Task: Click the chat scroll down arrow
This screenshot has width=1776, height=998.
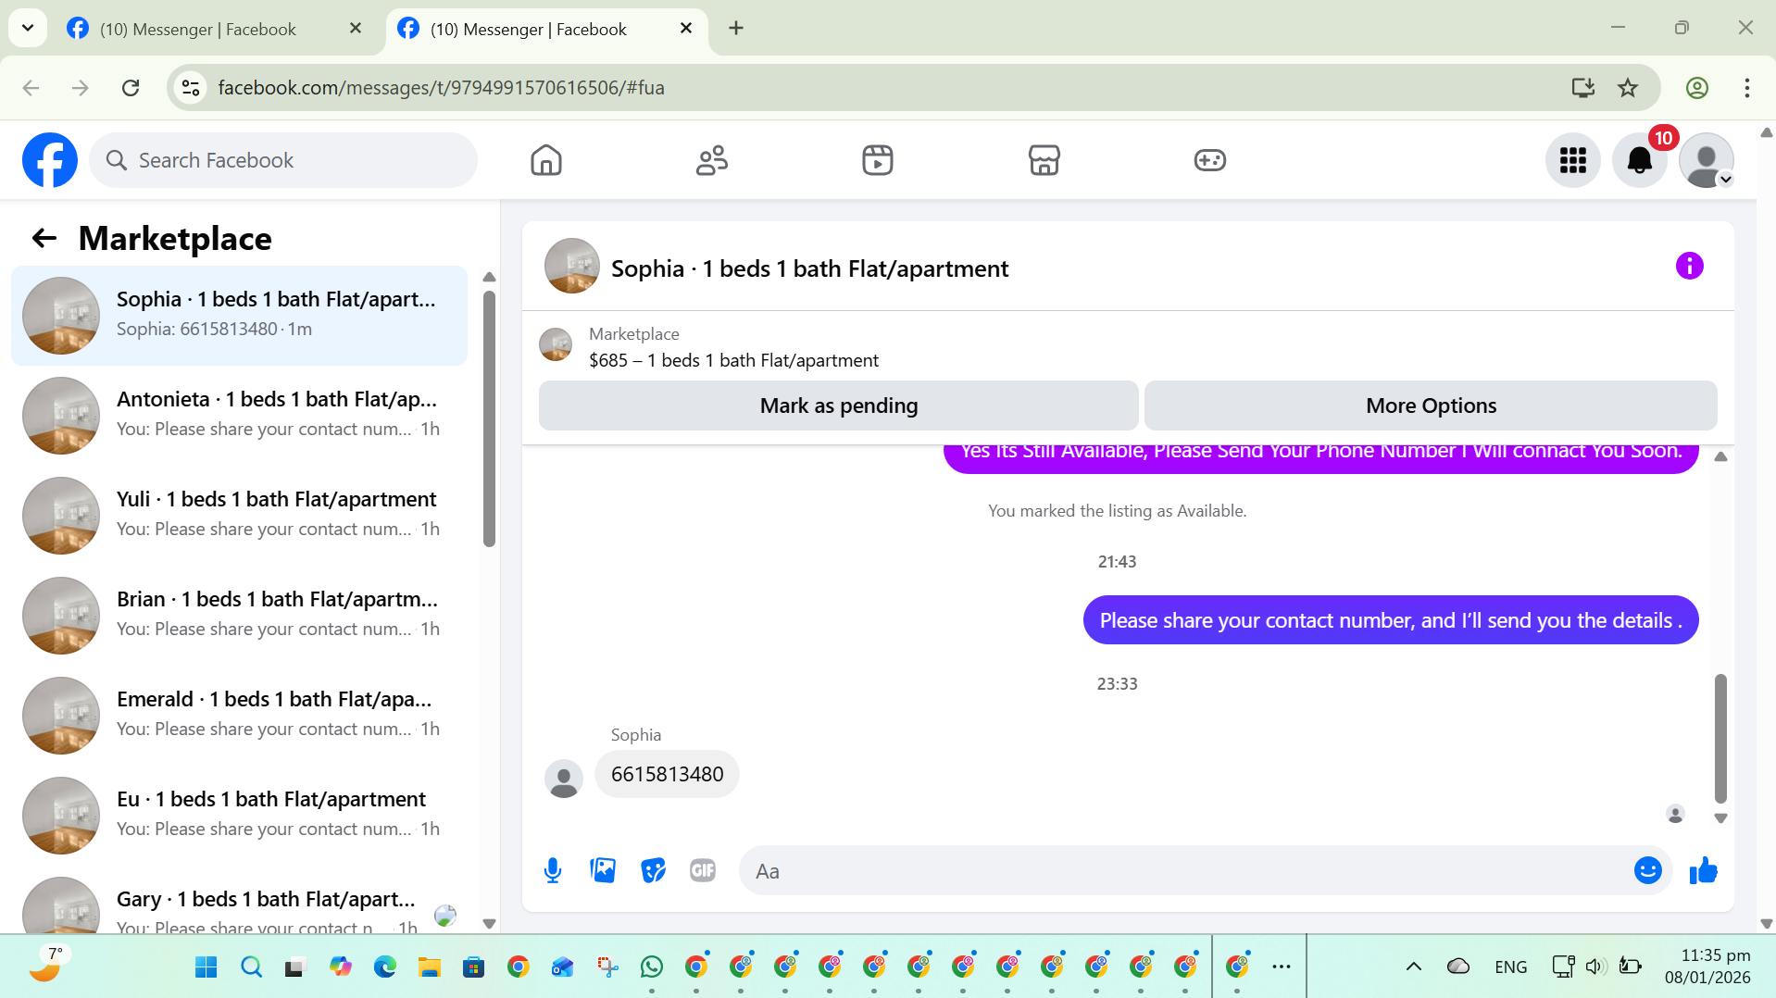Action: coord(1720,818)
